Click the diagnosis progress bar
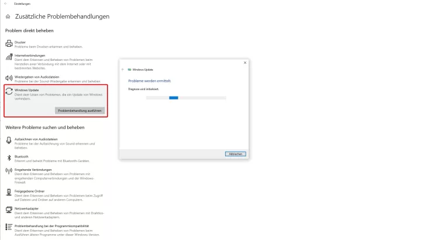Viewport: 427px width, 240px height. click(177, 98)
